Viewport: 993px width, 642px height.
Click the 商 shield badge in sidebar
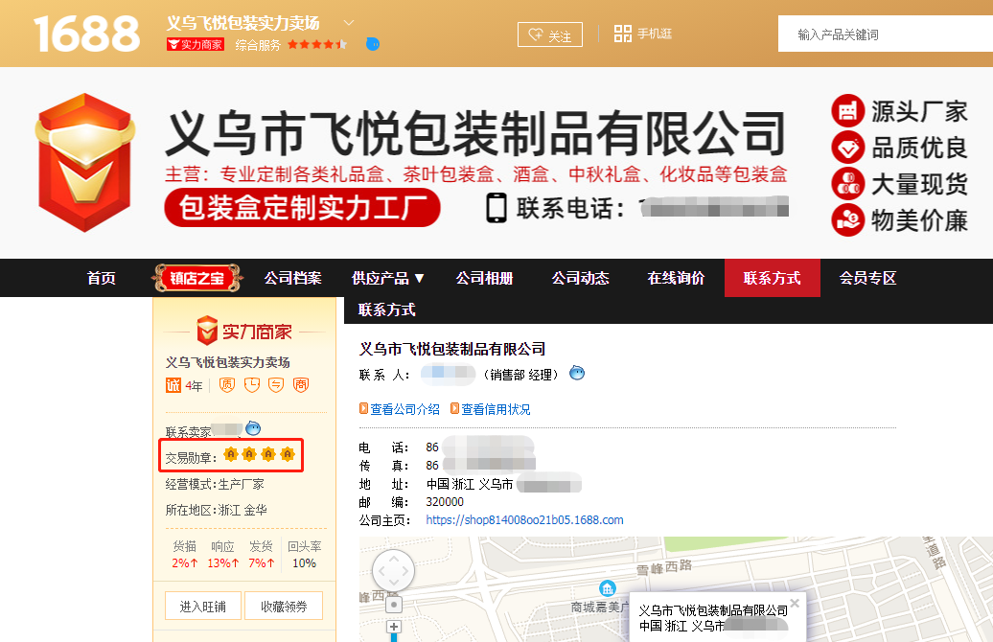click(x=301, y=385)
